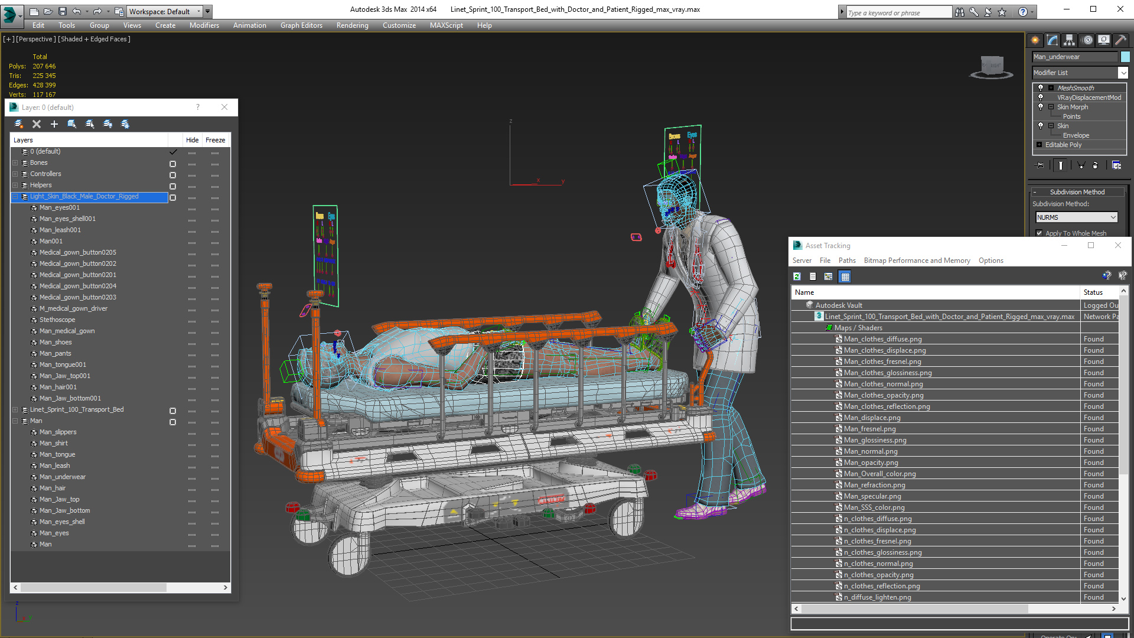Screen dimensions: 1134x638
Task: Undo the last scene operation
Action: click(x=76, y=11)
